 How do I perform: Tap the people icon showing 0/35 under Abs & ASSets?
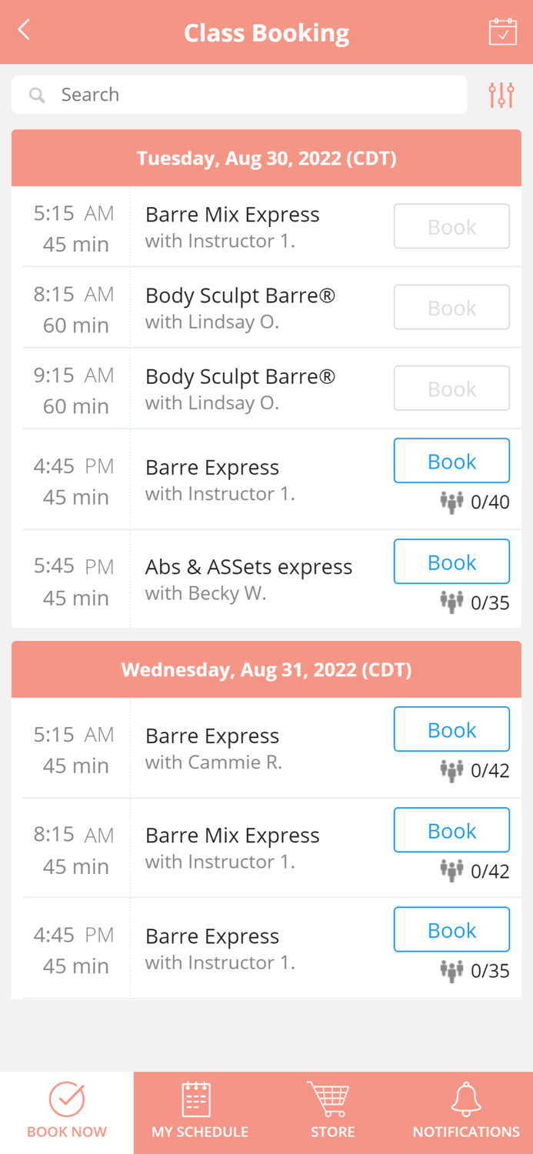pyautogui.click(x=453, y=602)
